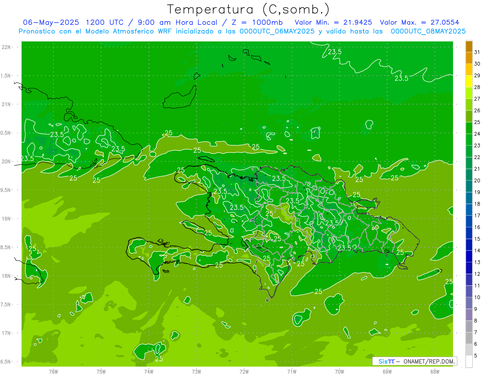Click legend value 20
The height and width of the screenshot is (377, 488).
click(x=477, y=181)
